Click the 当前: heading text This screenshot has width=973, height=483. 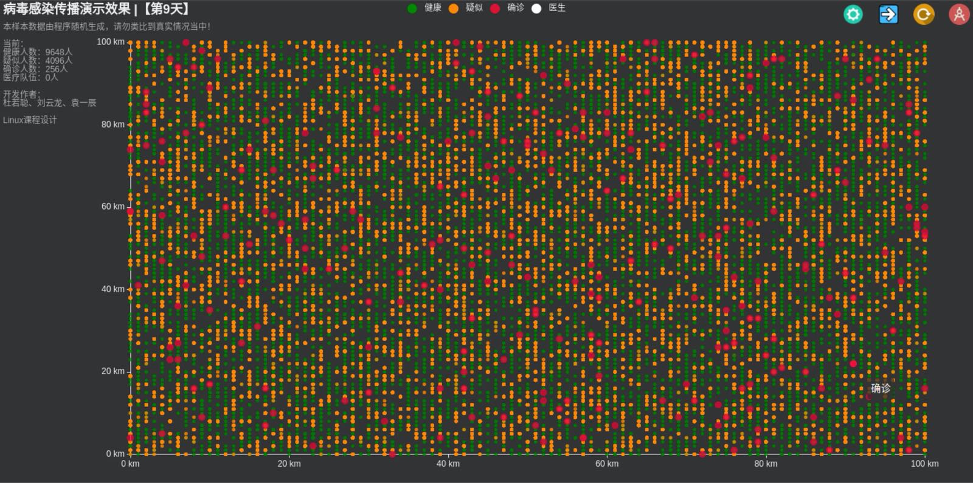(x=13, y=43)
